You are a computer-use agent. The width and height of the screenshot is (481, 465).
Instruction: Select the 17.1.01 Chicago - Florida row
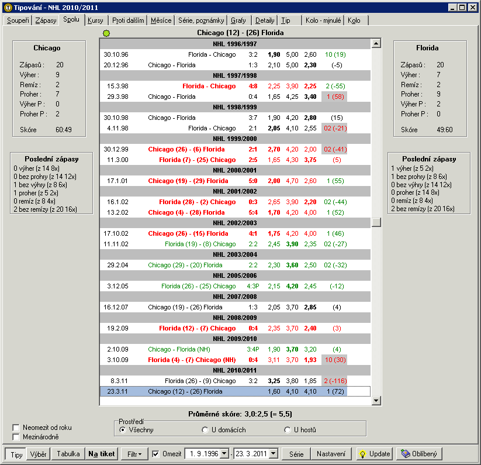point(235,181)
